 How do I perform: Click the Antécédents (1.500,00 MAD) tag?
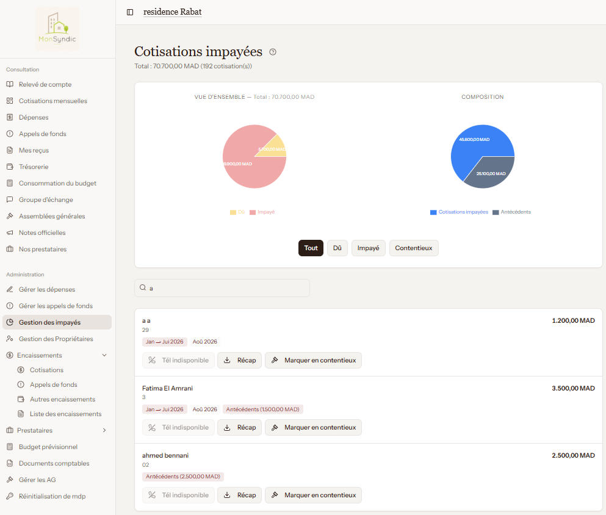click(263, 409)
